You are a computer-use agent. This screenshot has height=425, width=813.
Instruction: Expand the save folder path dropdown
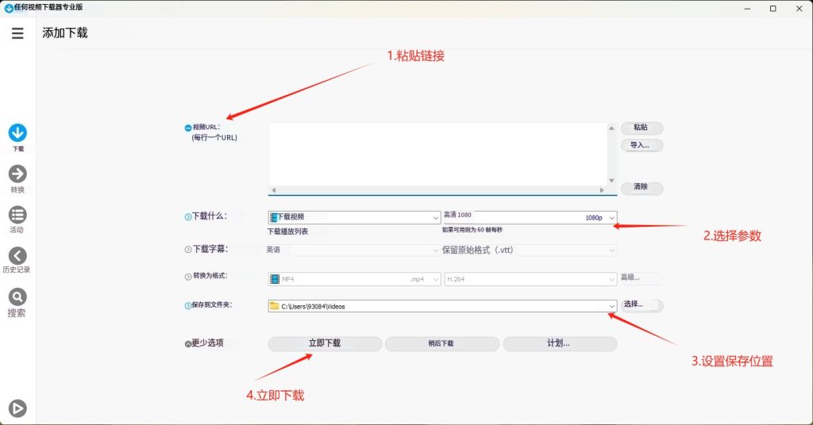(612, 306)
